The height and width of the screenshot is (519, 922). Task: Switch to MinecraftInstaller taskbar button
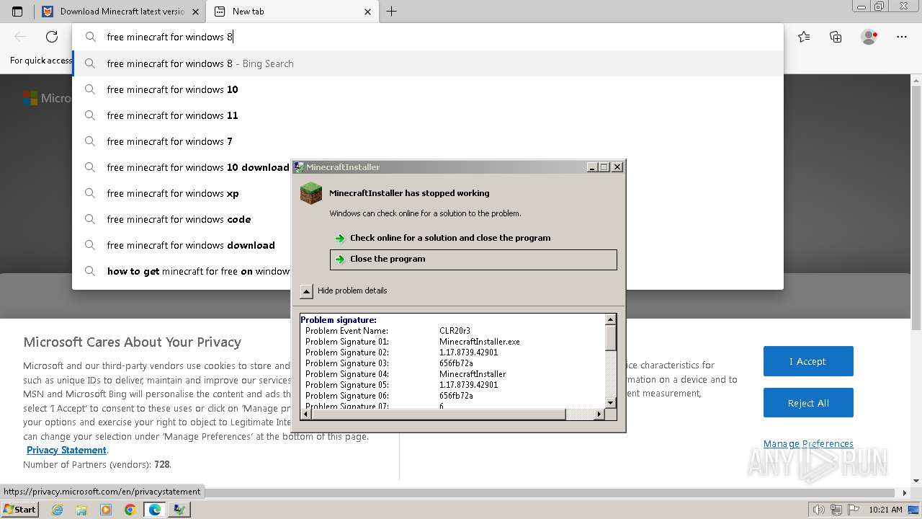(x=179, y=510)
